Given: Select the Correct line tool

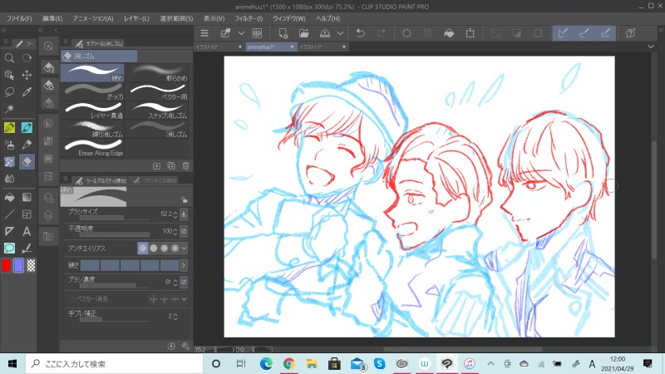Looking at the screenshot, I should coord(27,248).
